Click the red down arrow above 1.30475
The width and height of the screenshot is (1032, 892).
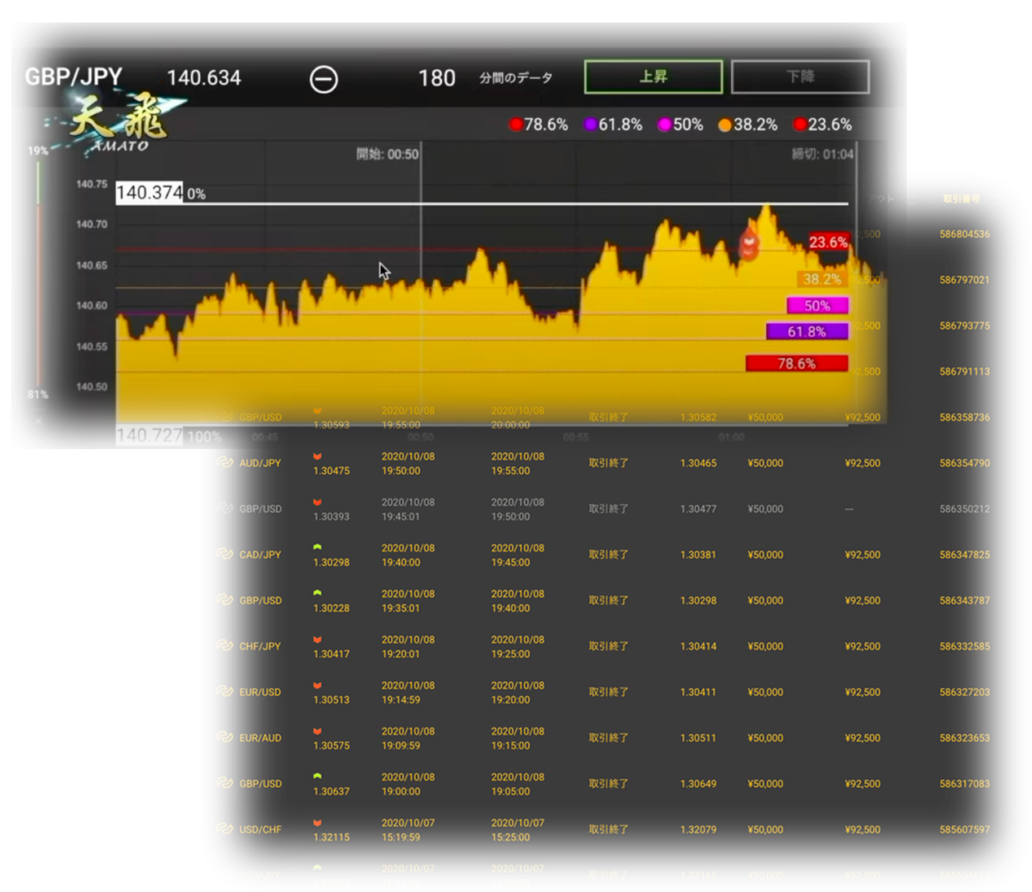pyautogui.click(x=317, y=456)
